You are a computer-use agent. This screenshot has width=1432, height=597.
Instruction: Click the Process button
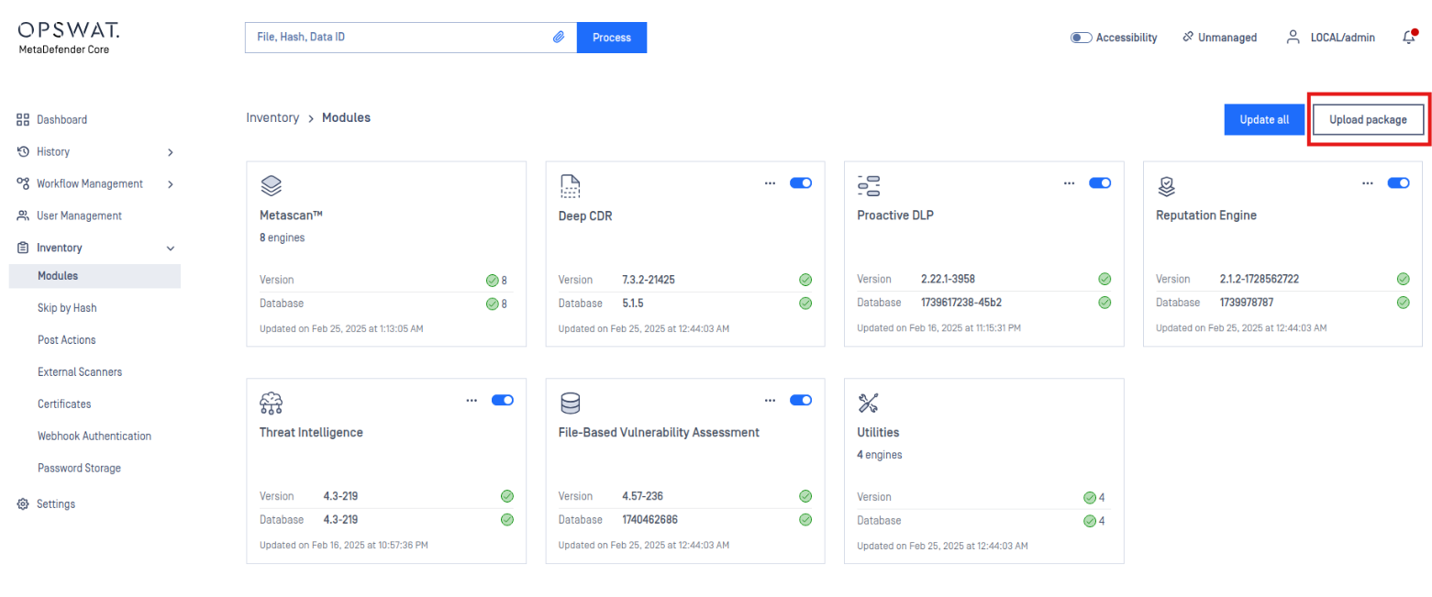click(x=612, y=38)
